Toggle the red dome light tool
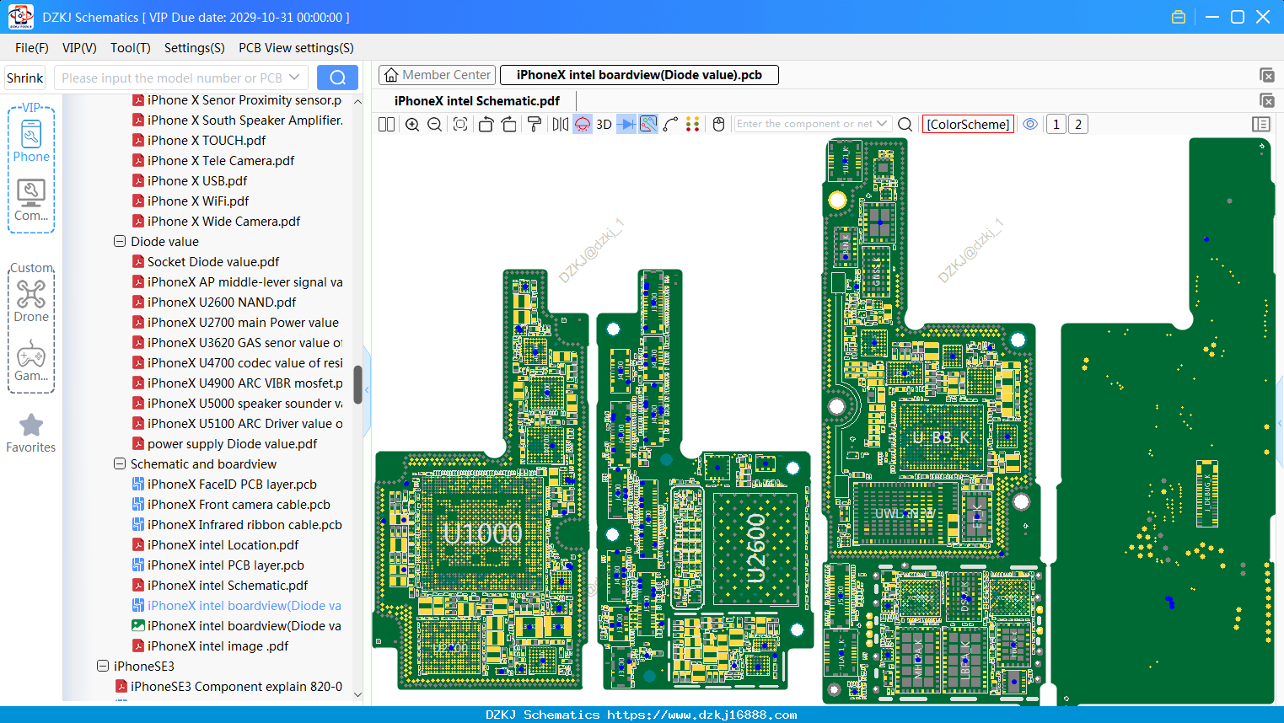Screen dimensions: 1284x723 tap(583, 125)
